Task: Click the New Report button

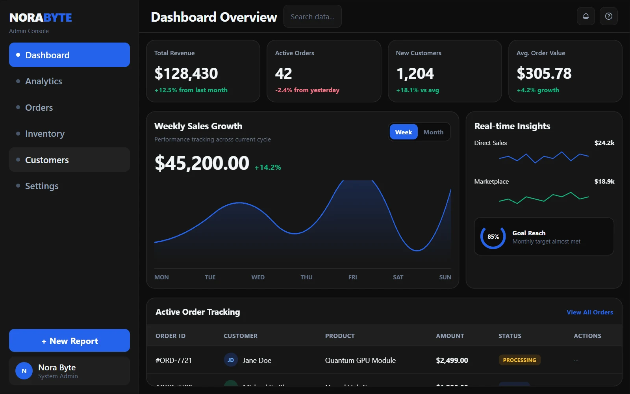Action: [69, 340]
